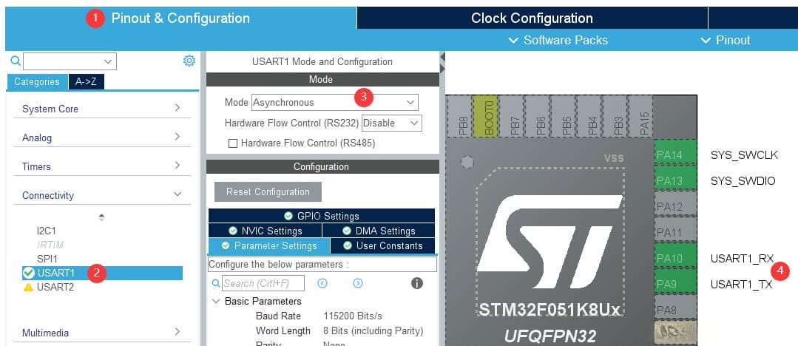The image size is (798, 346).
Task: Click the parameter search magnifier icon
Action: tap(216, 283)
